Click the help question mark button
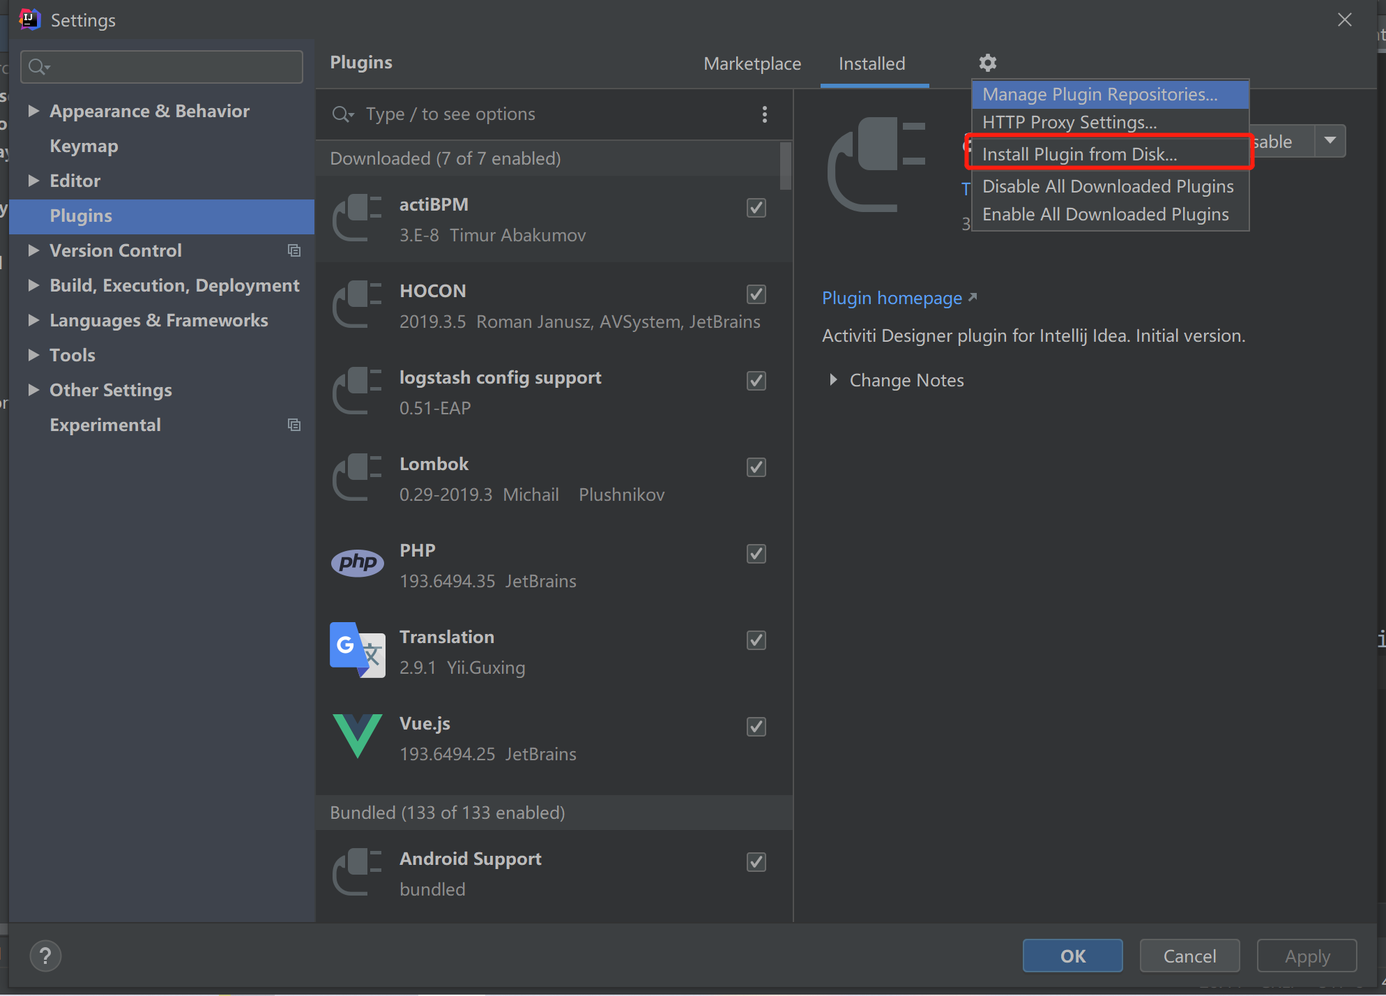1386x996 pixels. 45,956
